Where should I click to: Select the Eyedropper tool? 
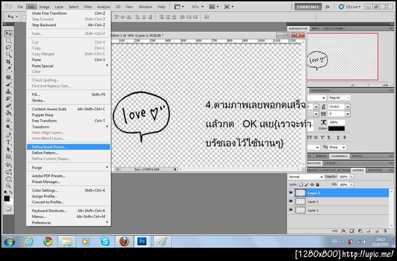click(9, 68)
